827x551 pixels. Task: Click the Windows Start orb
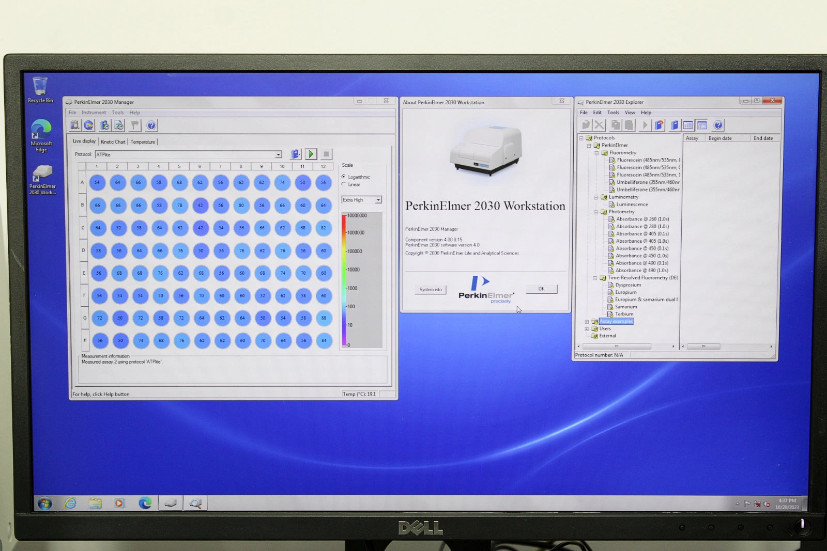44,503
